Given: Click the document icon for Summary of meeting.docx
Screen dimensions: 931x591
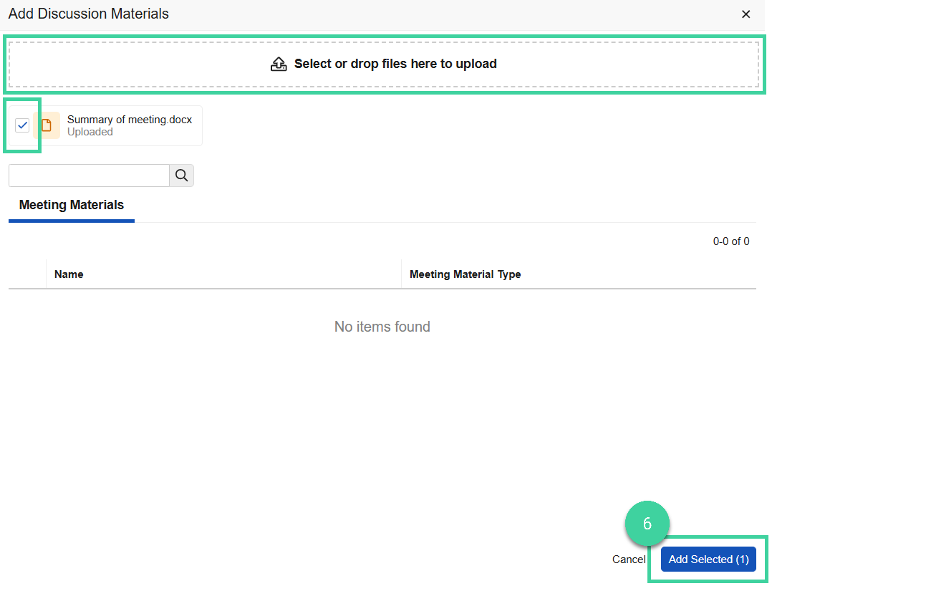Looking at the screenshot, I should (47, 125).
